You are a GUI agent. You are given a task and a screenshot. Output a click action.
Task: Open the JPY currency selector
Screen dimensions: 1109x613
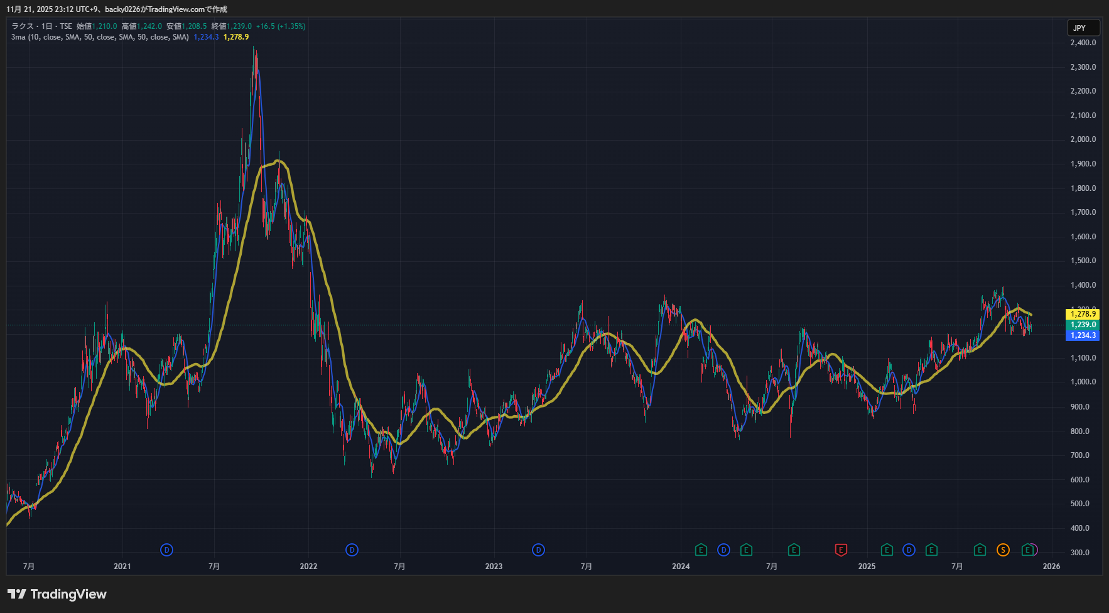1083,28
